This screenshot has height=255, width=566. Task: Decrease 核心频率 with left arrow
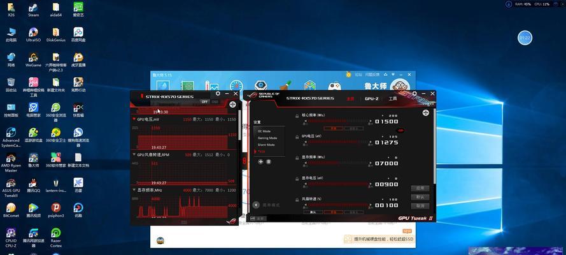click(x=306, y=120)
